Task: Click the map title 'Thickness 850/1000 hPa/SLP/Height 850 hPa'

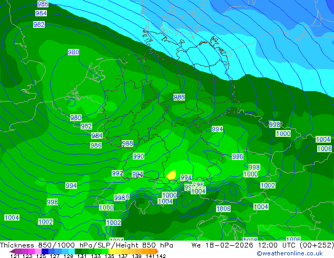Action: click(x=86, y=245)
